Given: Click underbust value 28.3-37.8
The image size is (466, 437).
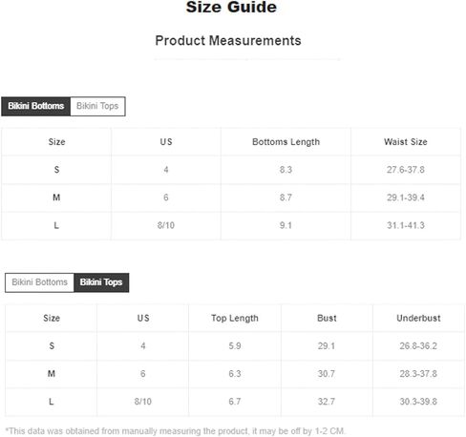Looking at the screenshot, I should point(418,374).
